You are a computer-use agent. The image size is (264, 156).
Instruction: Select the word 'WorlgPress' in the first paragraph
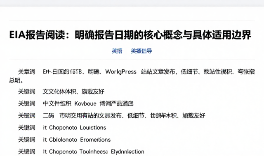pyautogui.click(x=121, y=72)
